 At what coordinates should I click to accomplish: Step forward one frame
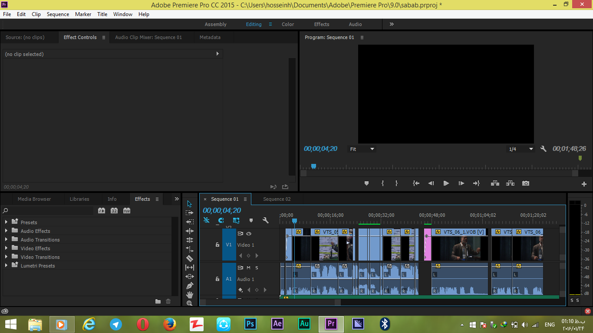pyautogui.click(x=461, y=183)
